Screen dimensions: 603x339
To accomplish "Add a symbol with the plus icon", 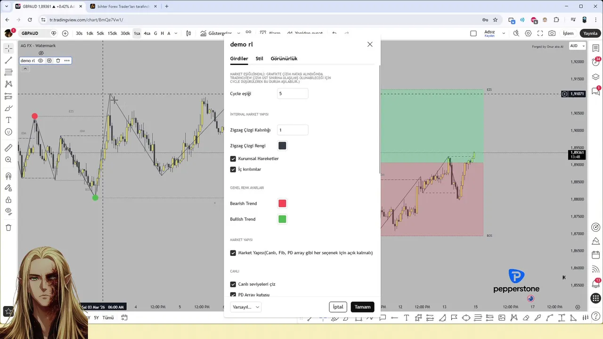I will tap(65, 33).
